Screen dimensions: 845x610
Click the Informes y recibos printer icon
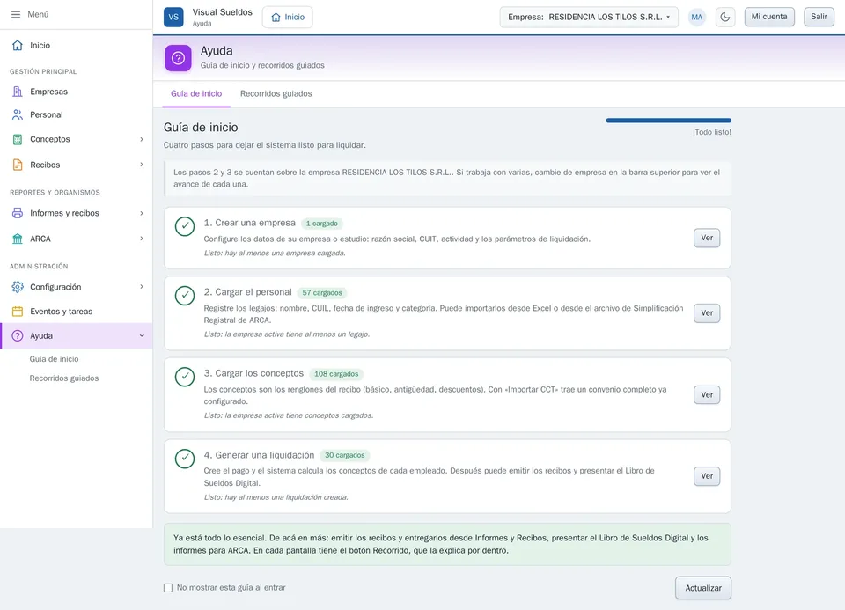click(x=18, y=213)
